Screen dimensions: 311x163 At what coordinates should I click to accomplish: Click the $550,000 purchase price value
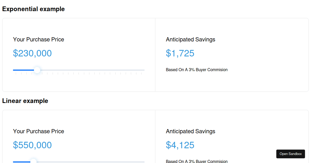click(32, 145)
